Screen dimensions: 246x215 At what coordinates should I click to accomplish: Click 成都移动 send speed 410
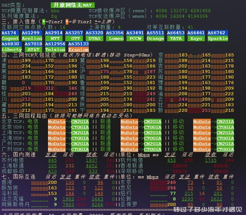pyautogui.click(x=52, y=171)
